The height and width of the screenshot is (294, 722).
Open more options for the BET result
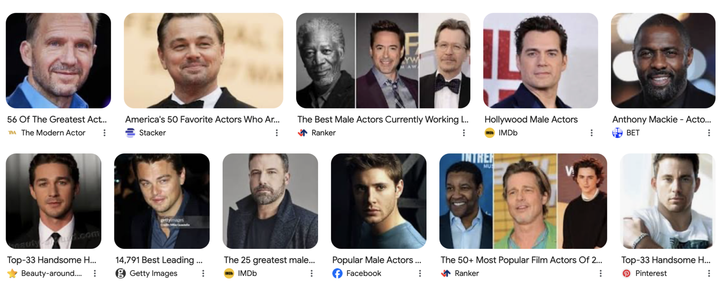pos(709,133)
